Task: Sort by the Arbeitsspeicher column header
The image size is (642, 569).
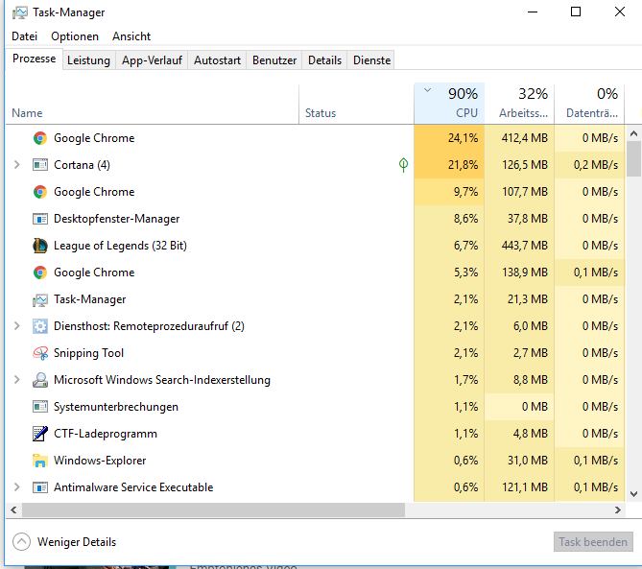Action: [x=519, y=104]
